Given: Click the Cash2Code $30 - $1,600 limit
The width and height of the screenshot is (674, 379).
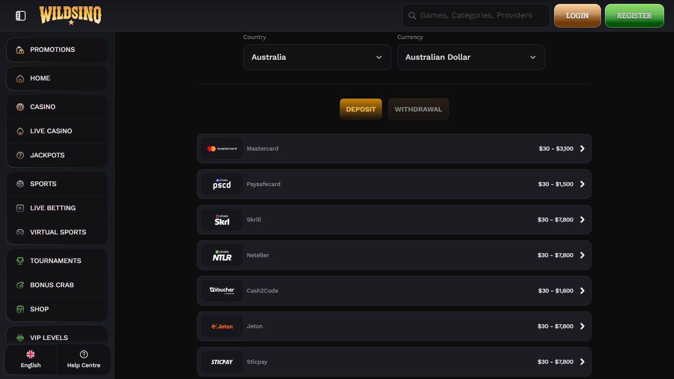Looking at the screenshot, I should click(556, 291).
